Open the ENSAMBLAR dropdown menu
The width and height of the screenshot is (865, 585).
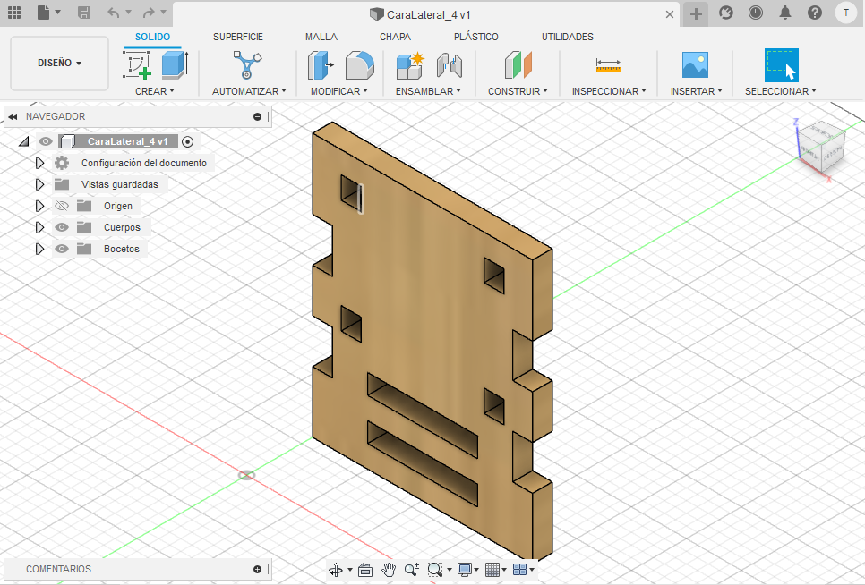tap(428, 91)
